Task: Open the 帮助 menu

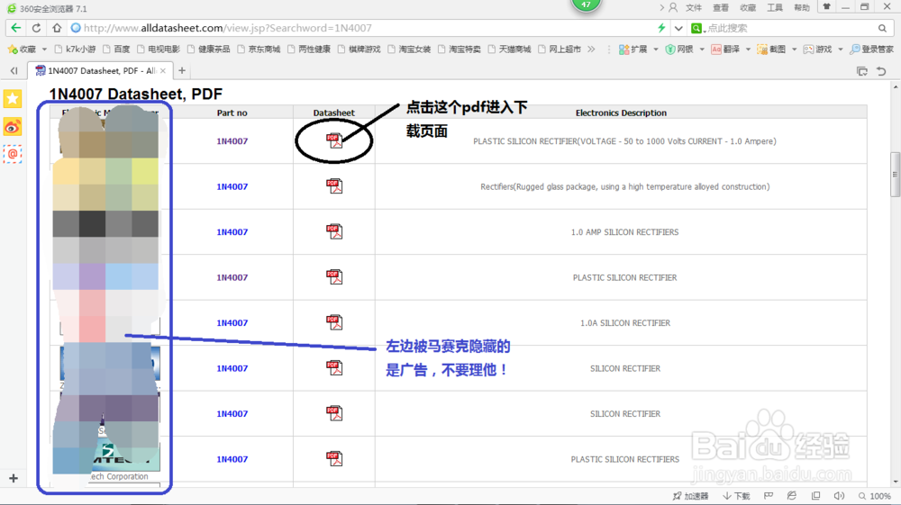Action: 802,7
